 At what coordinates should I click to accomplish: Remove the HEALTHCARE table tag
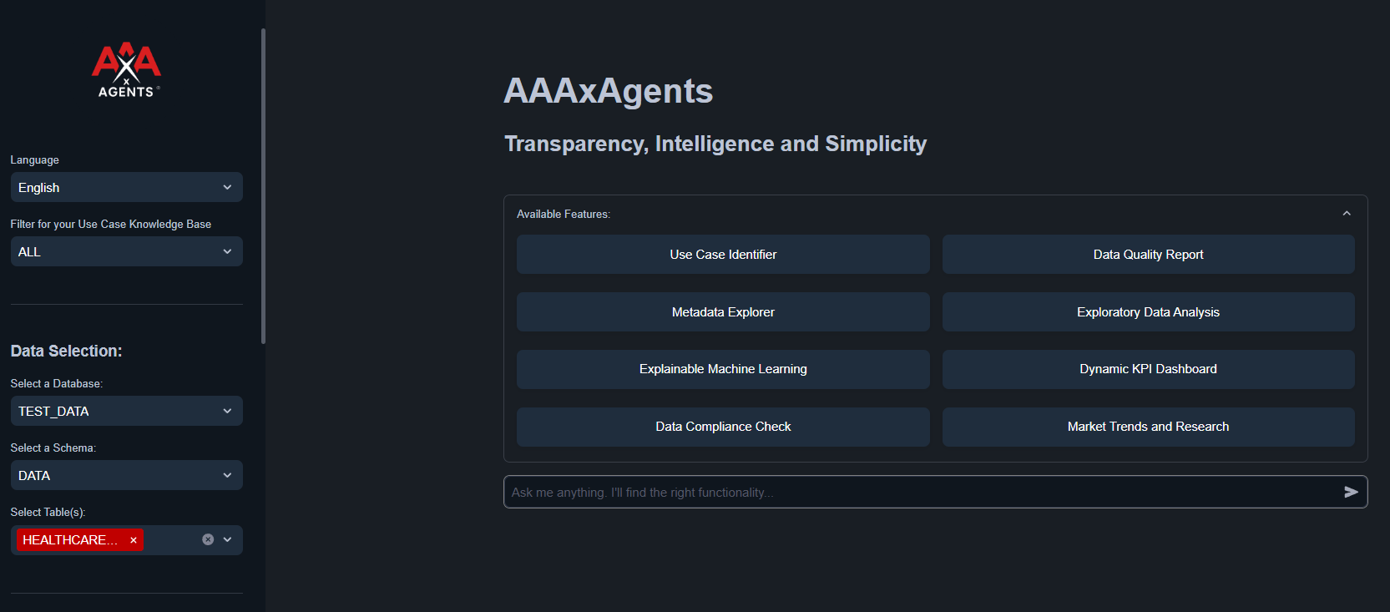(x=134, y=540)
